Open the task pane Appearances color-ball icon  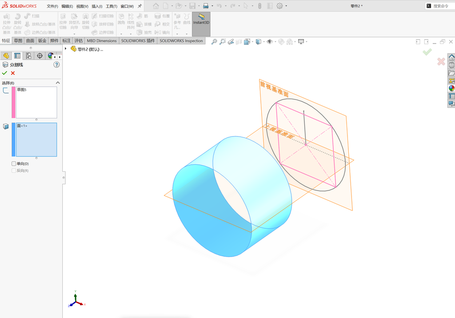[x=451, y=88]
